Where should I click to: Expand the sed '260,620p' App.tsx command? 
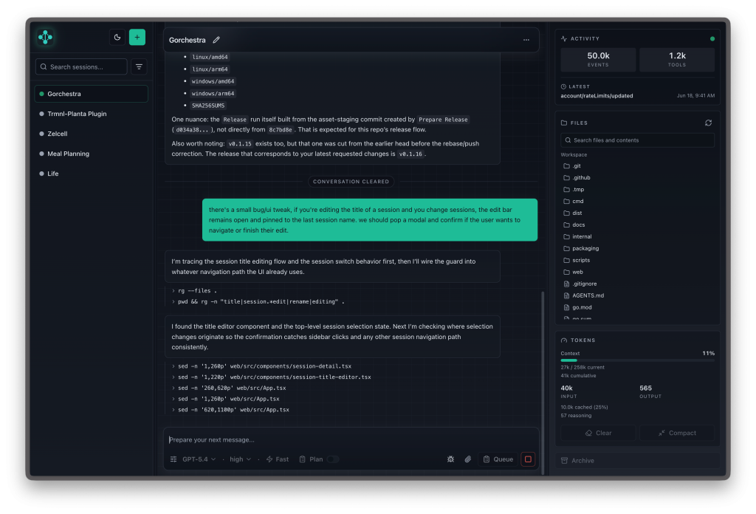pos(229,388)
